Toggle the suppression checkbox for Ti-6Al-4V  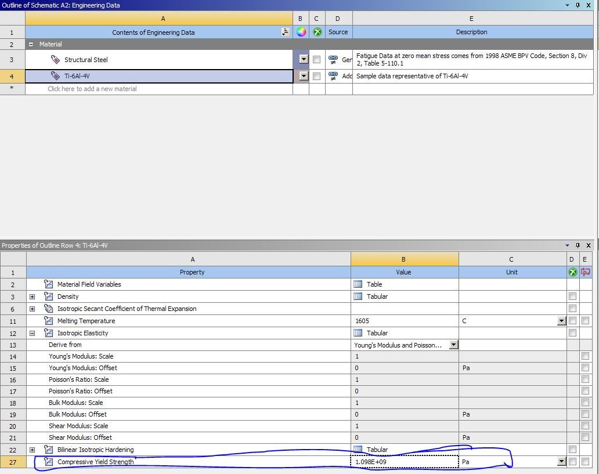pyautogui.click(x=316, y=76)
